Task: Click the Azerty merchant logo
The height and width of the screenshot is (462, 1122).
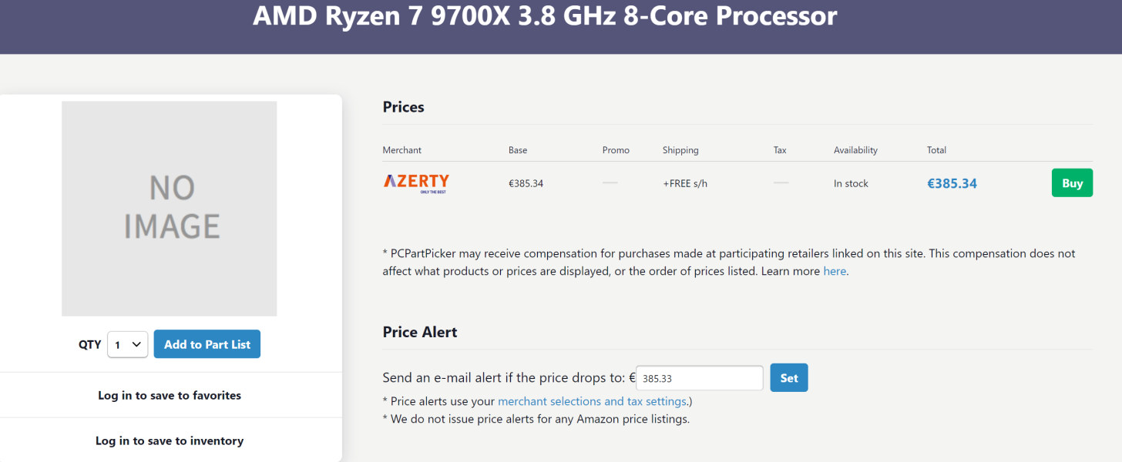Action: click(x=416, y=182)
